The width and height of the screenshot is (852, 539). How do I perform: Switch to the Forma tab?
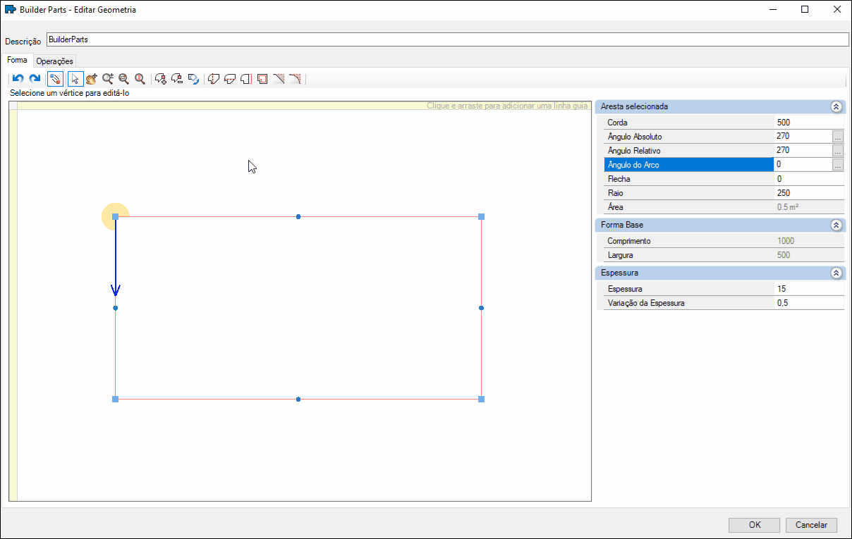[x=17, y=61]
